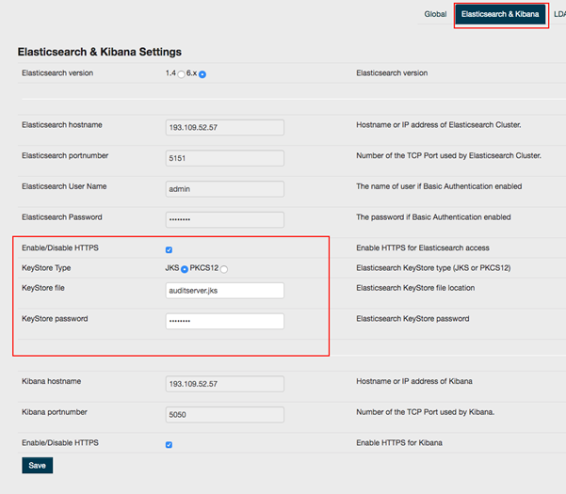Choose JKS as KeyStore type
Viewport: 566px width, 494px height.
(x=185, y=269)
